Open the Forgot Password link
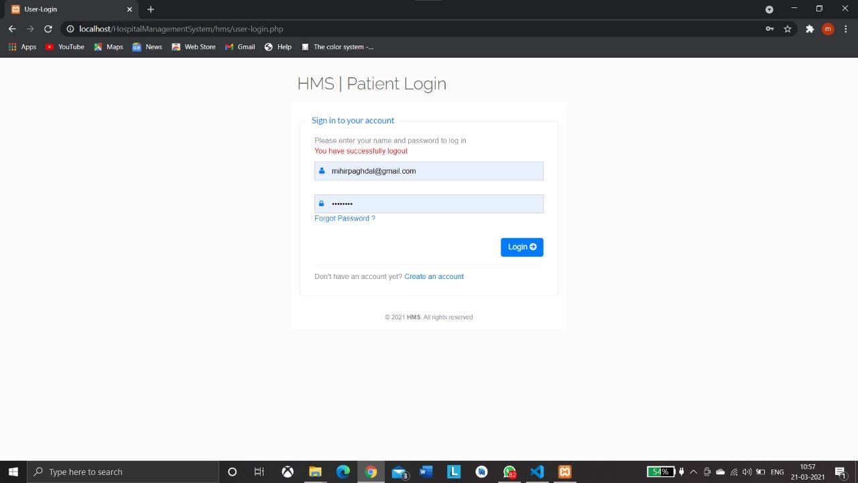 click(345, 219)
